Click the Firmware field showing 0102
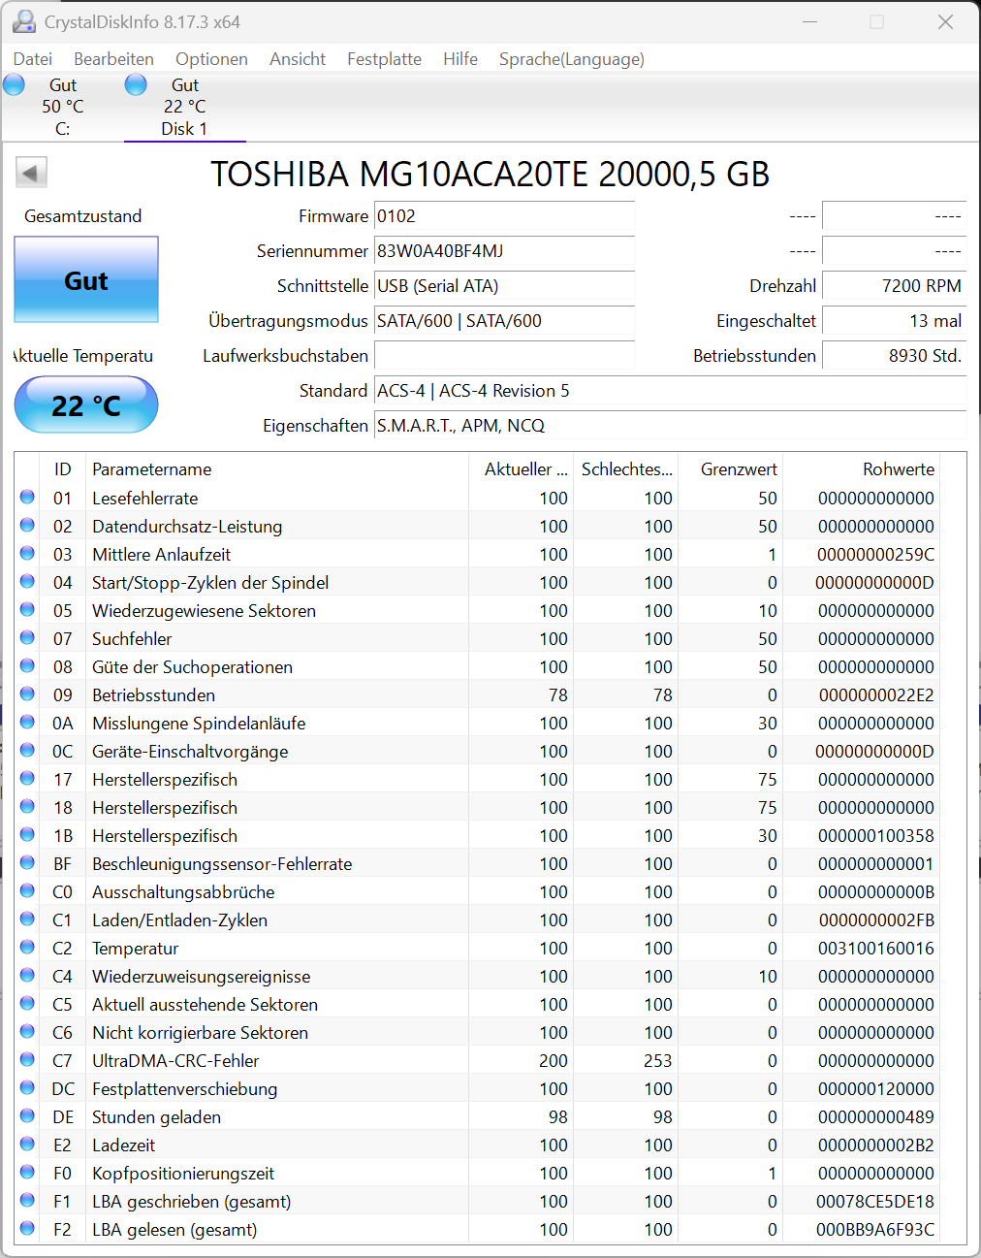Viewport: 981px width, 1258px height. click(504, 215)
